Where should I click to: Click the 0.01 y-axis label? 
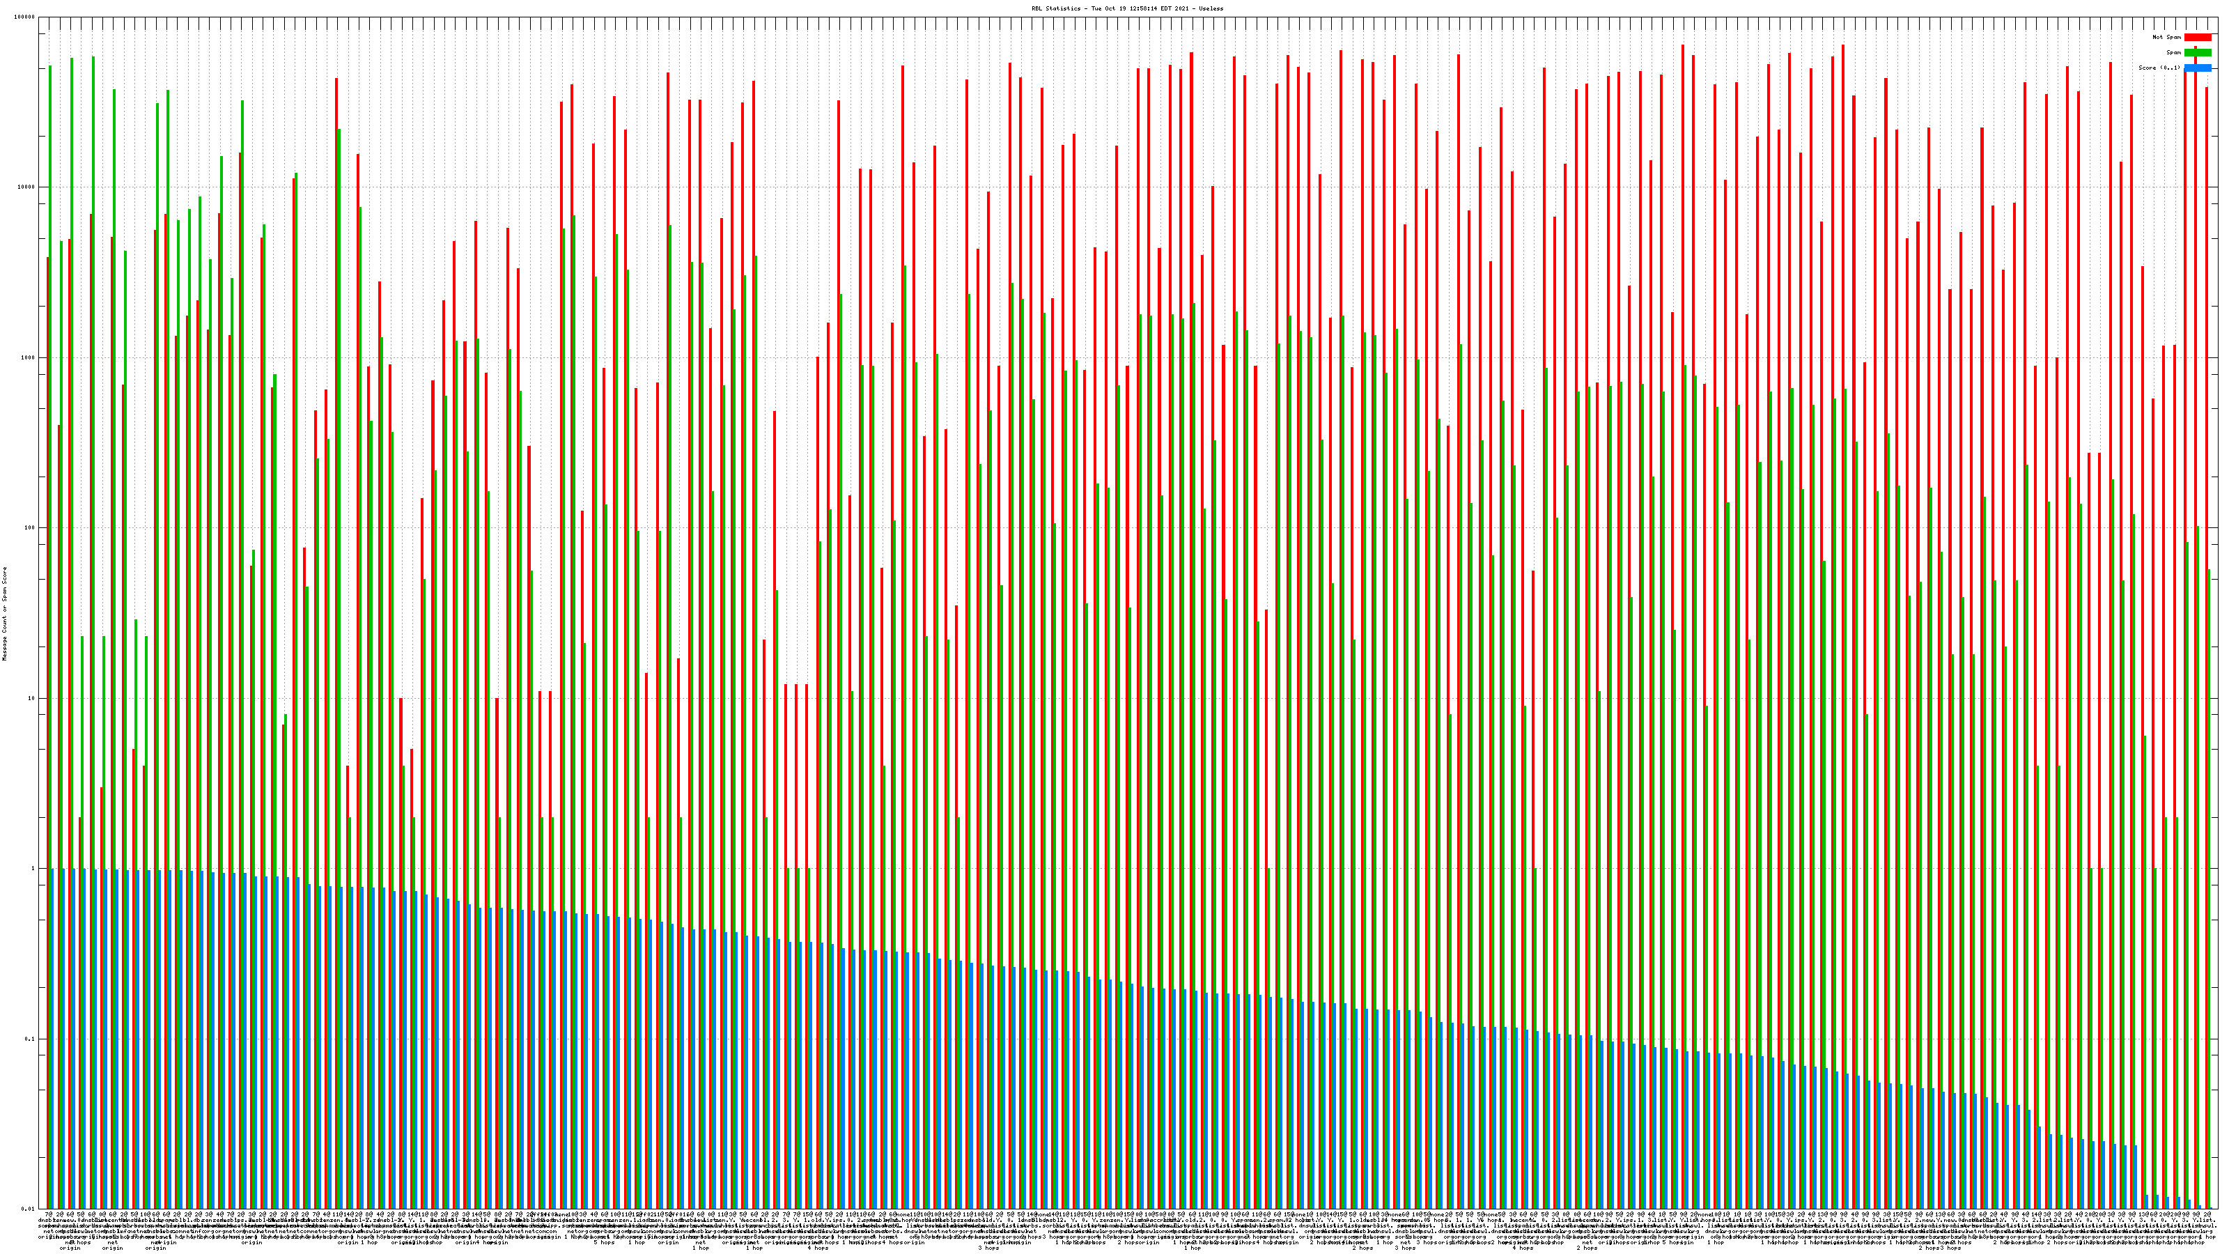29,1209
